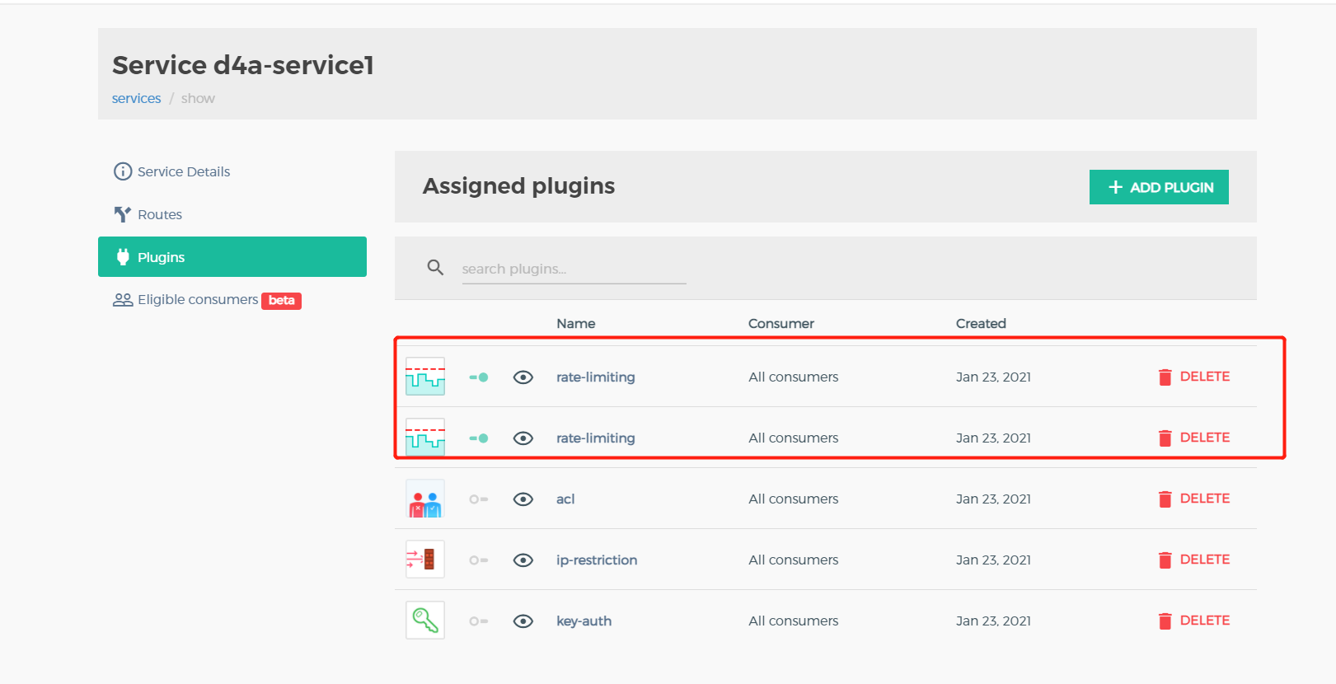Image resolution: width=1336 pixels, height=684 pixels.
Task: View ip-restriction plugin via eye icon
Action: [x=523, y=560]
